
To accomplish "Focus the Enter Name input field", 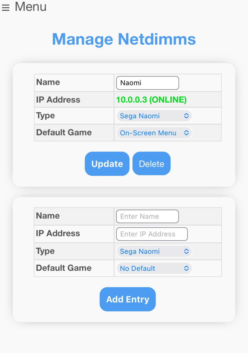I will click(x=148, y=217).
